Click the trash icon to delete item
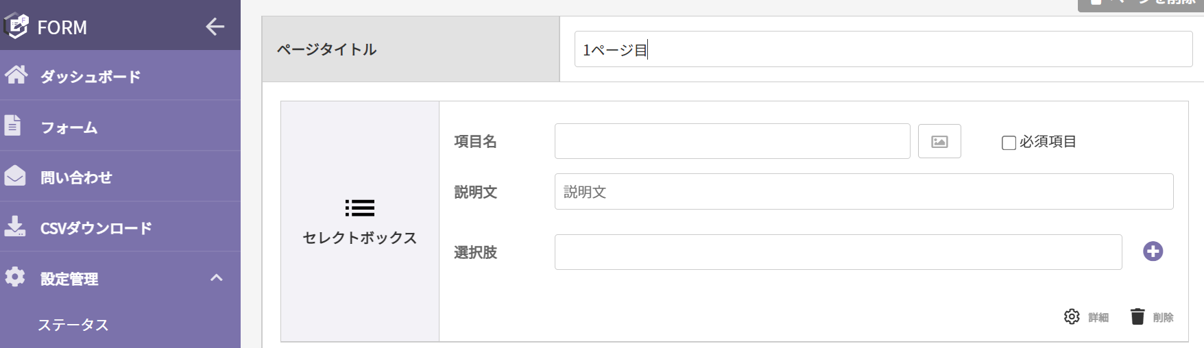Viewport: 1204px width, 348px height. pyautogui.click(x=1137, y=316)
